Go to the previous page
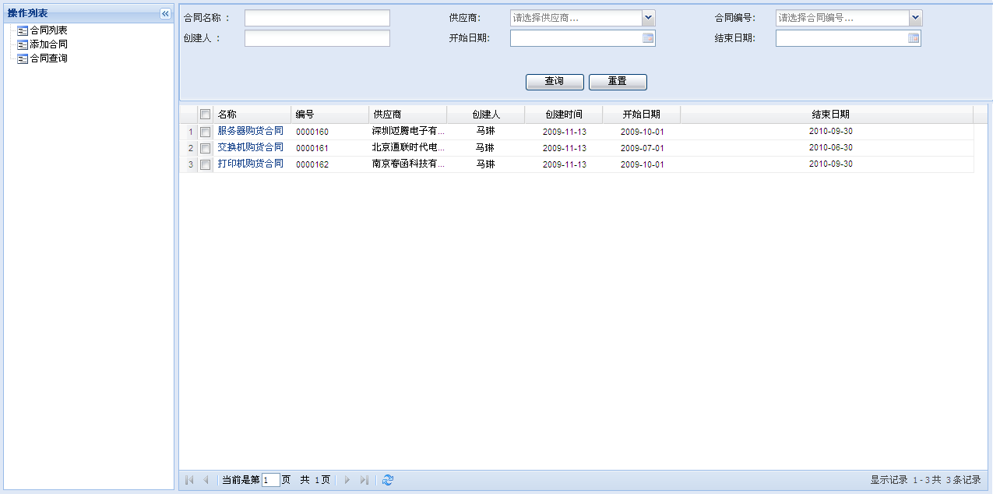 coord(206,480)
